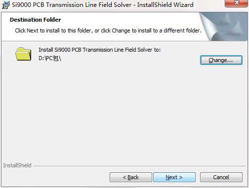
Task: Click the window title bar text
Action: click(x=103, y=5)
